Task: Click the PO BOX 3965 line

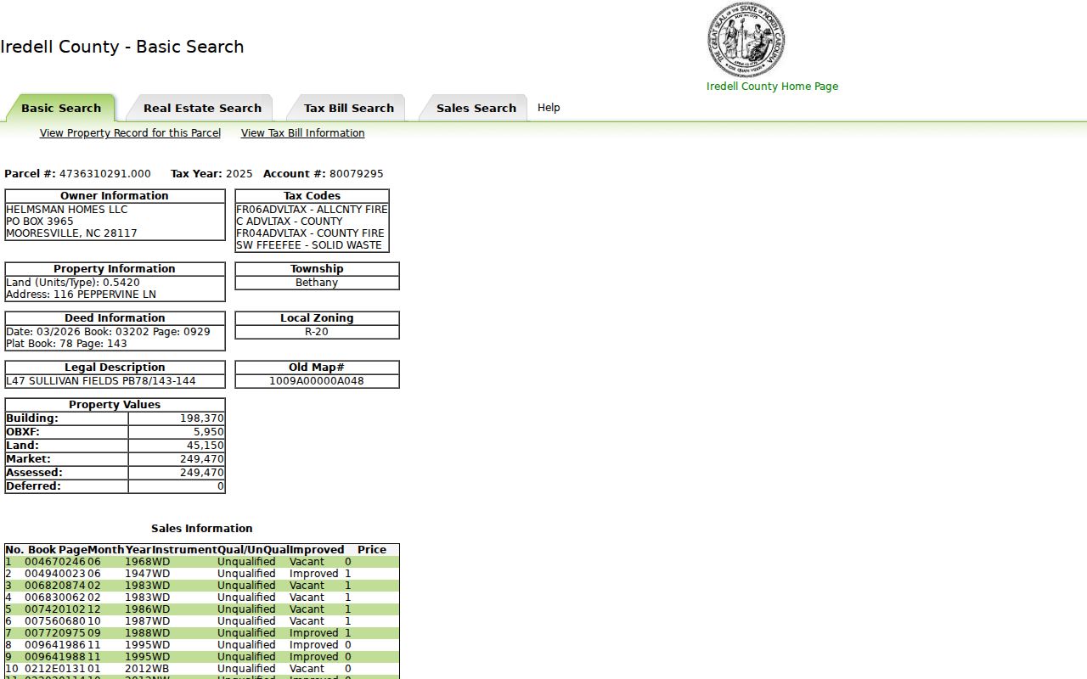Action: coord(40,222)
